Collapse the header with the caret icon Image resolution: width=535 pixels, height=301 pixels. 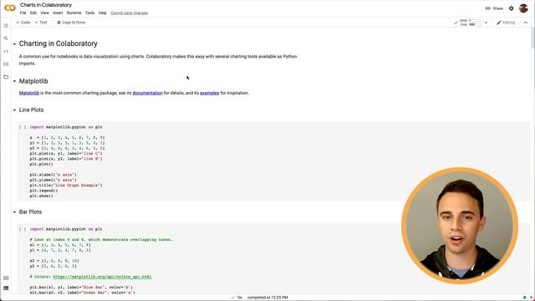click(526, 23)
